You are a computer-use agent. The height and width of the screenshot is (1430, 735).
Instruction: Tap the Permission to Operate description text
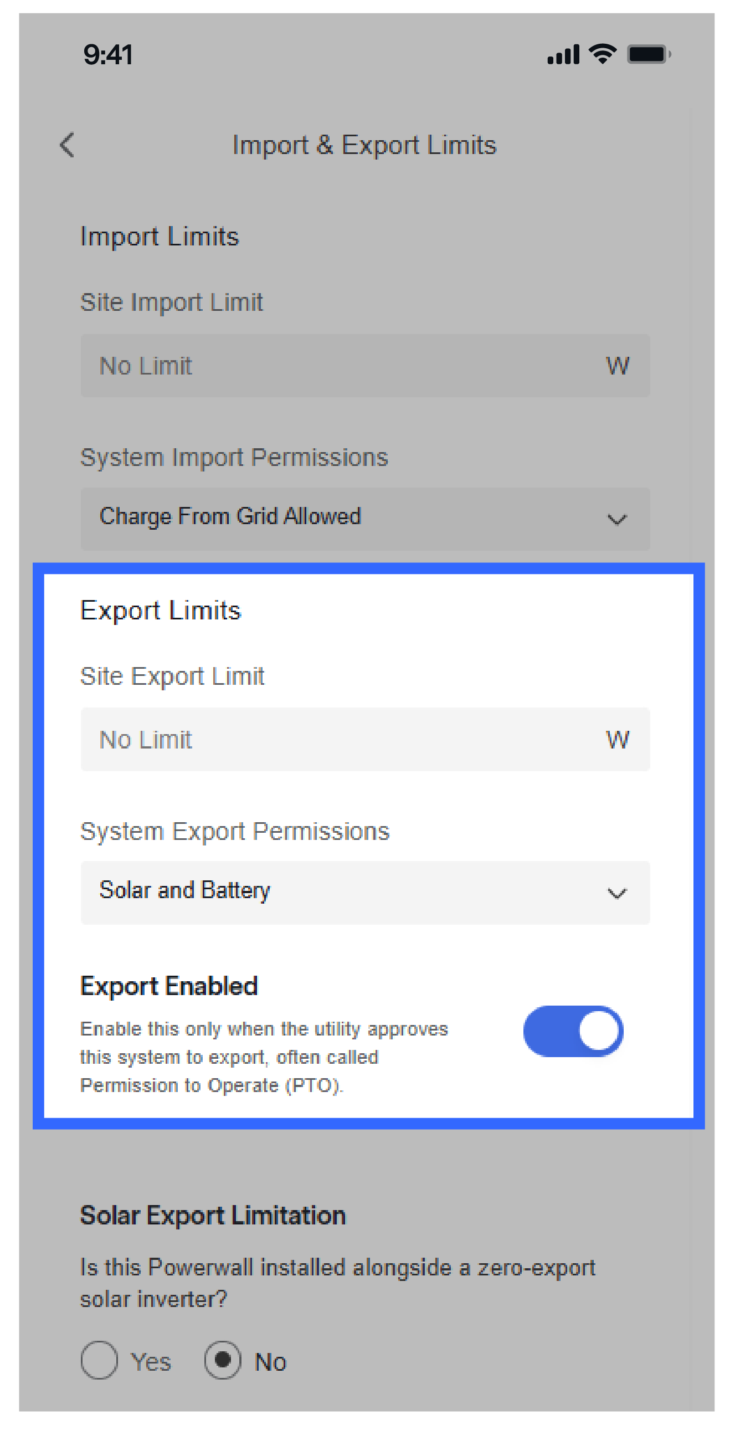tap(264, 1057)
